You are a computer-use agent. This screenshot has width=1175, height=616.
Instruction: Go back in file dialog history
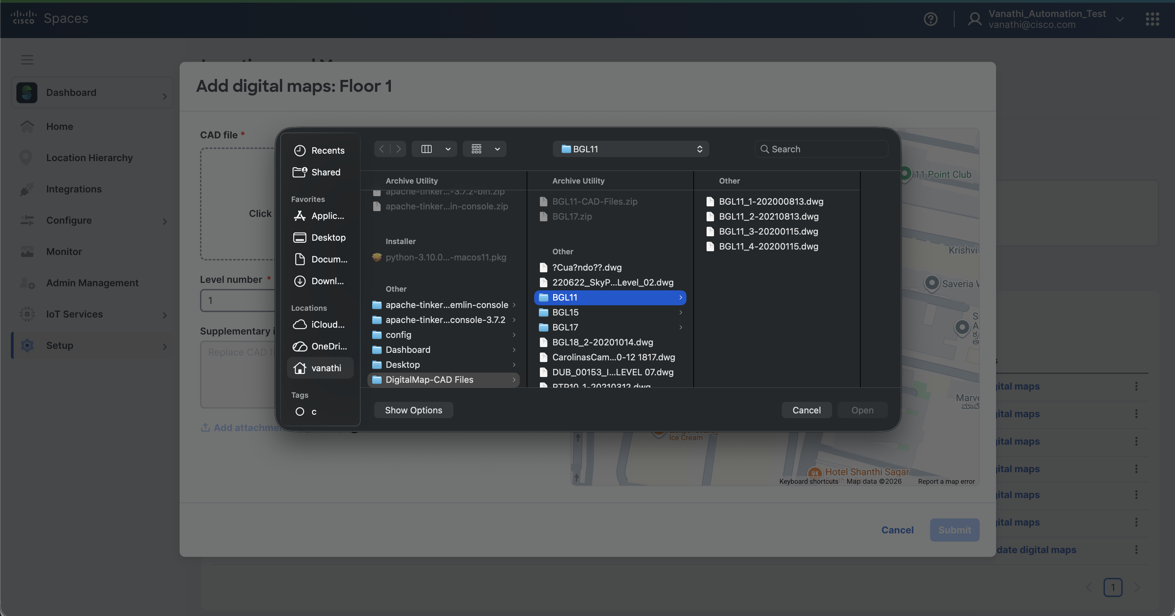pos(382,149)
